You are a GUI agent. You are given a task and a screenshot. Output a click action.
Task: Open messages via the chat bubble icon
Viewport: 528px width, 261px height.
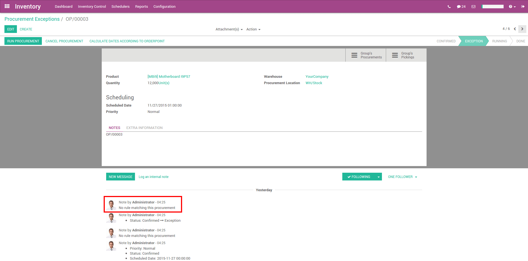459,6
